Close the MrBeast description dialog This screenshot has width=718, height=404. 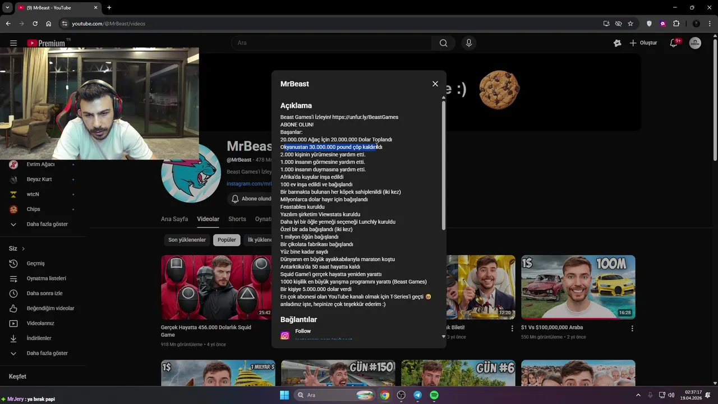435,84
